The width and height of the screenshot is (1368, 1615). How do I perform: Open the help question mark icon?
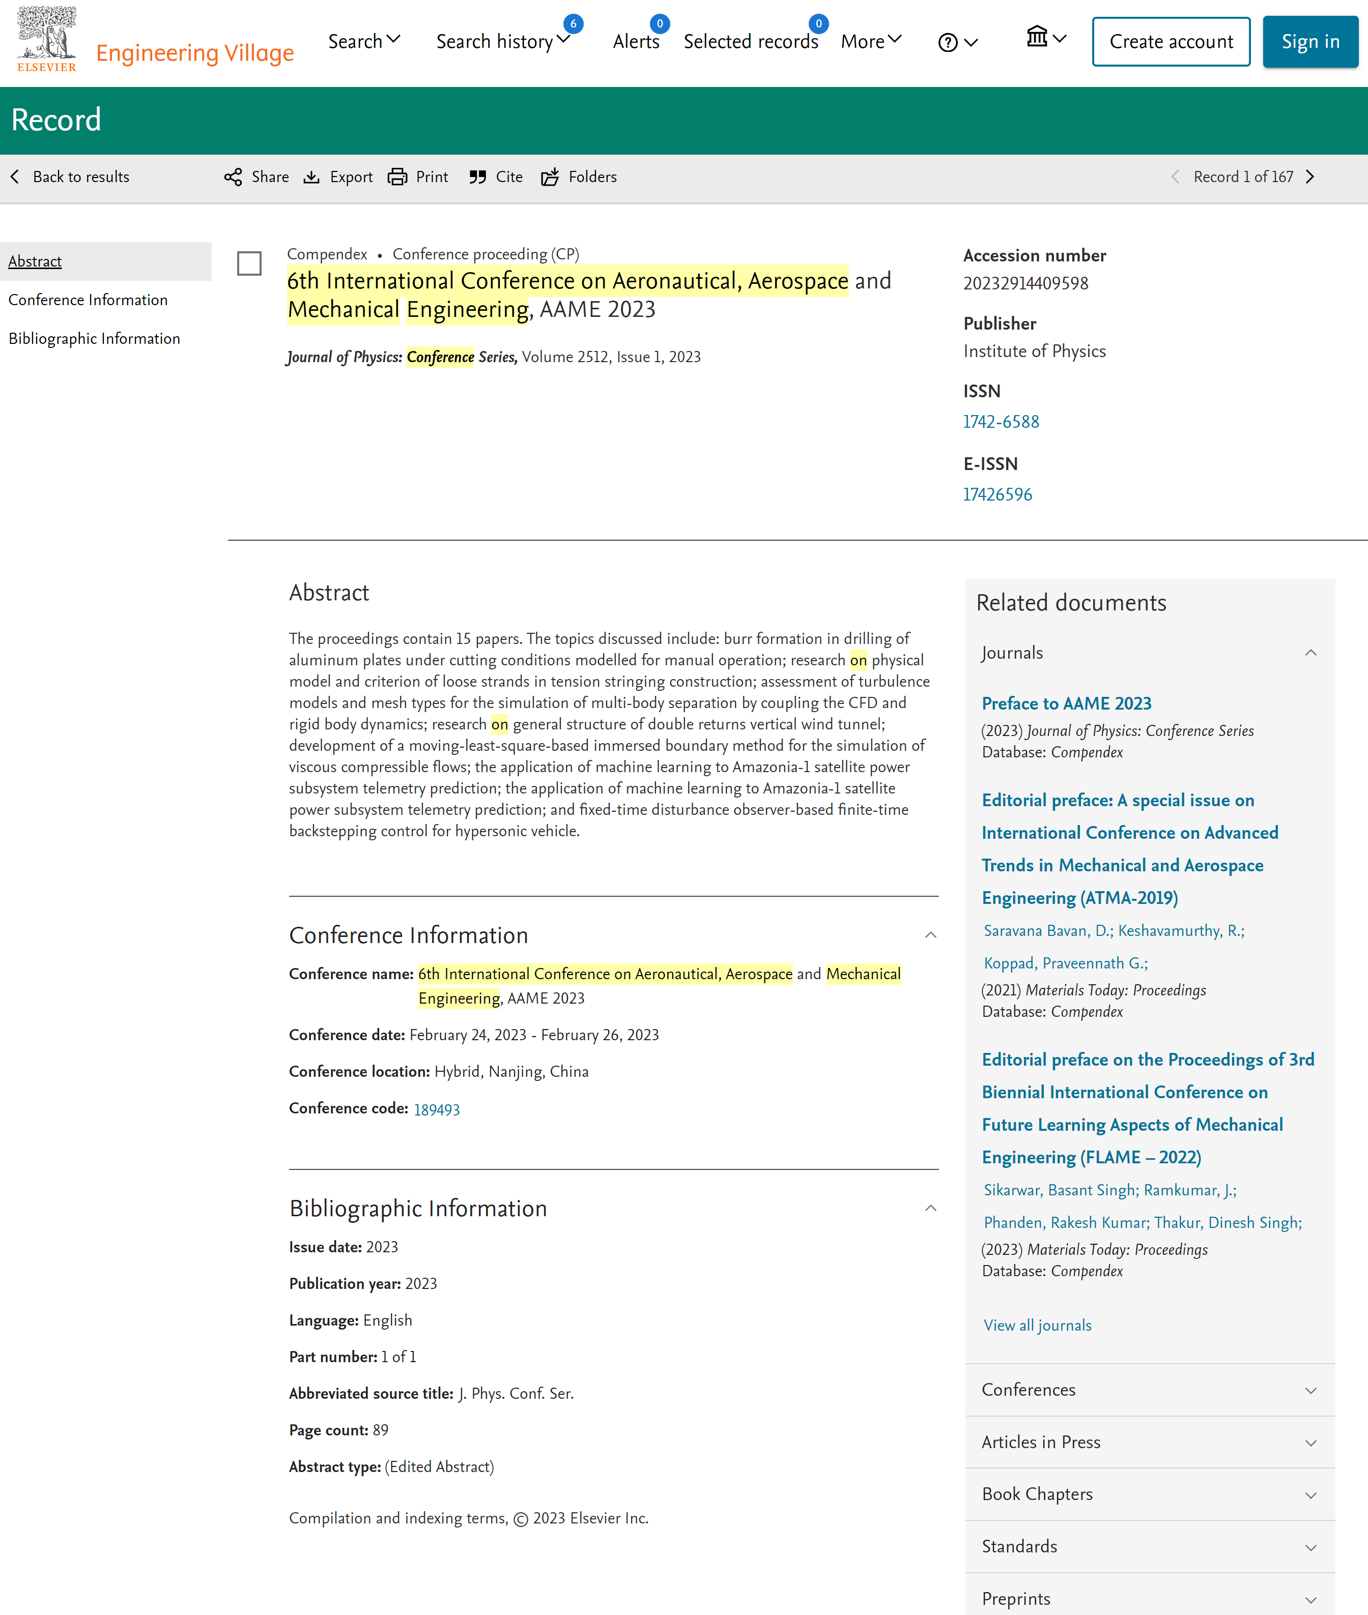(x=947, y=43)
